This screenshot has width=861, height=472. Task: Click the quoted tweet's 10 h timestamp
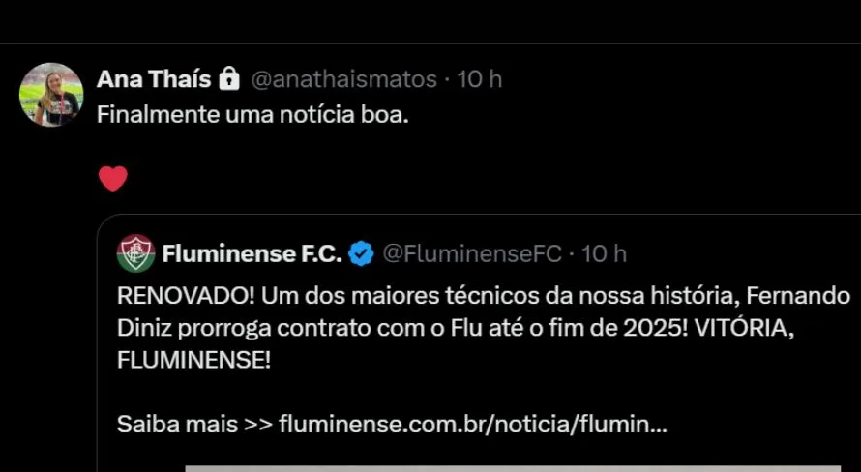605,253
